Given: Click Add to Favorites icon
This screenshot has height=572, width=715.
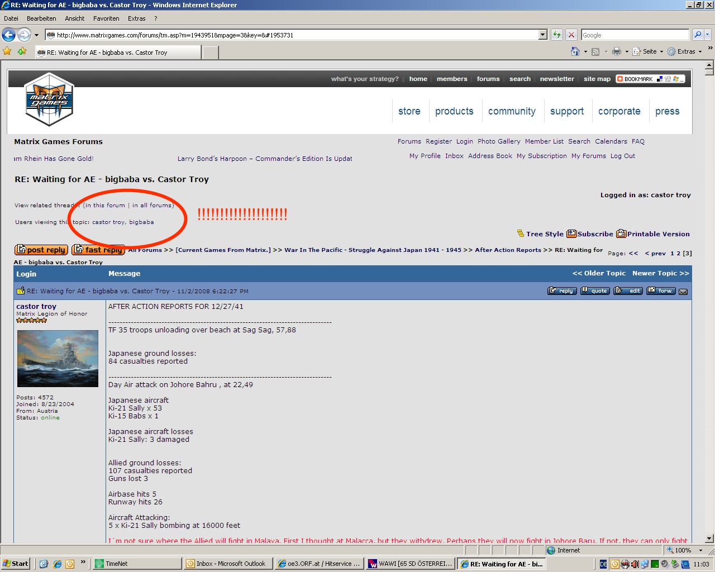Looking at the screenshot, I should click(x=22, y=51).
